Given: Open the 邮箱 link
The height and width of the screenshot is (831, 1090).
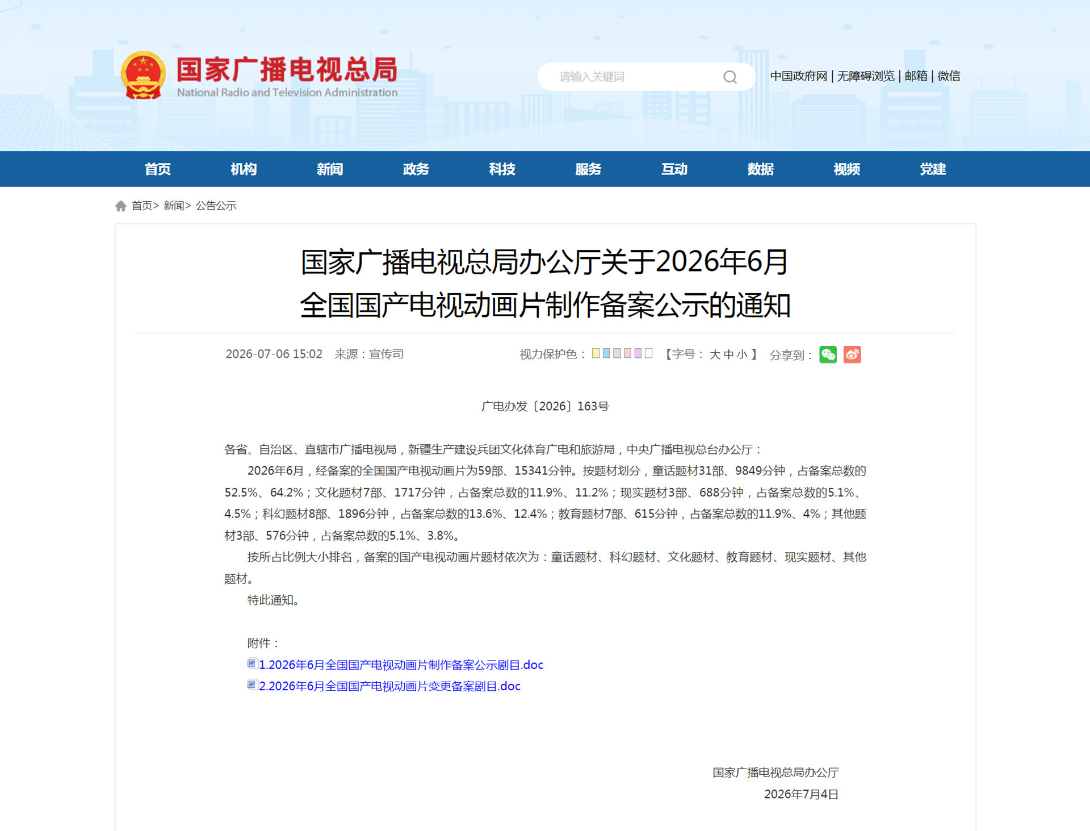Looking at the screenshot, I should click(x=916, y=76).
